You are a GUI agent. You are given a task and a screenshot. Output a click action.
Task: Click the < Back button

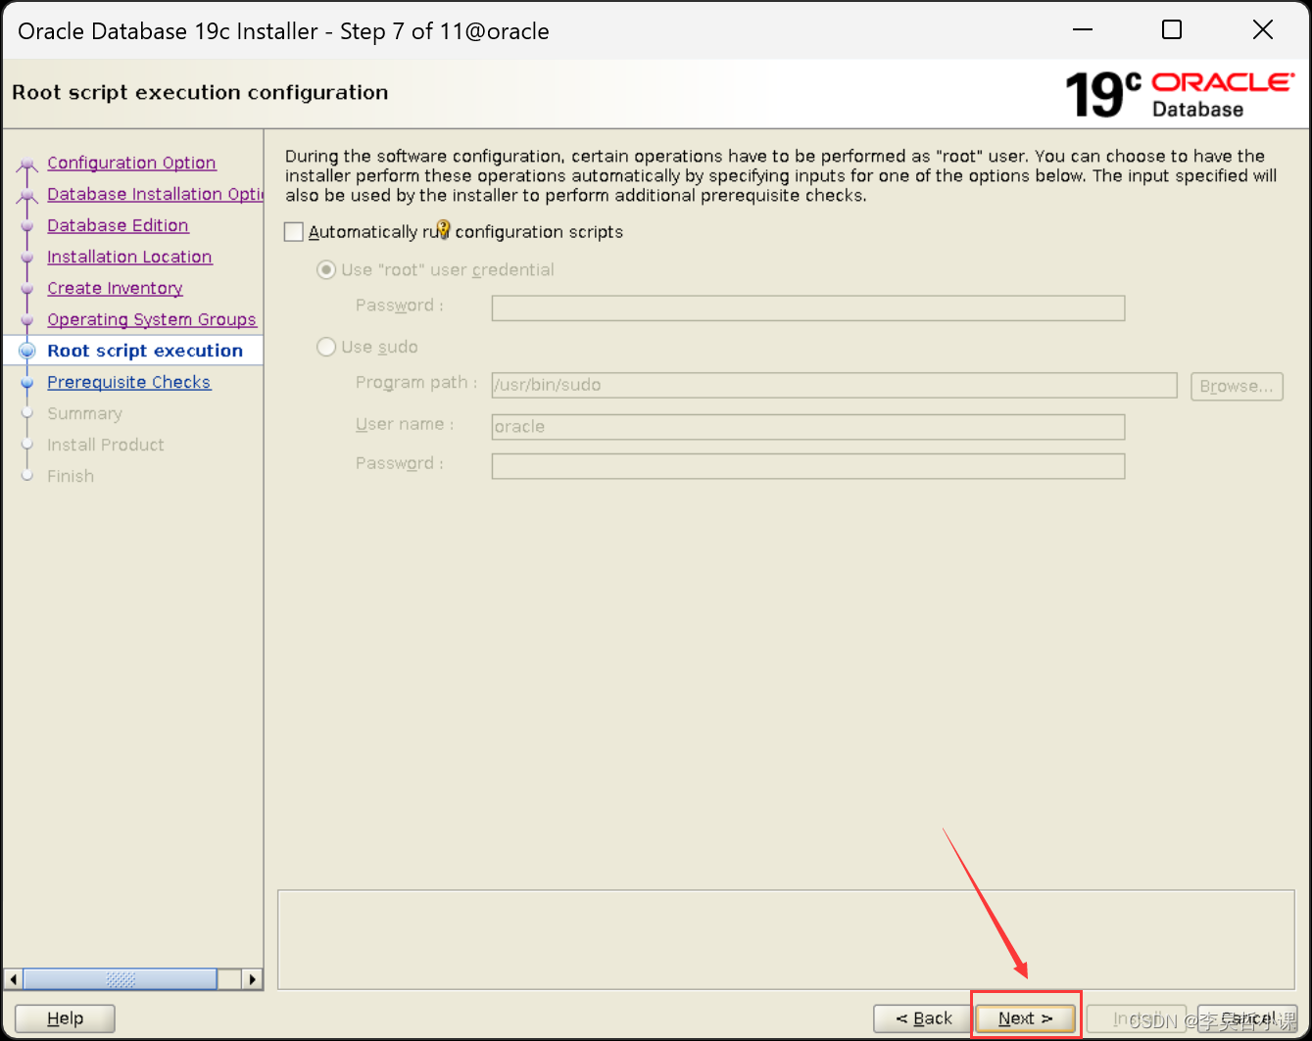923,1018
